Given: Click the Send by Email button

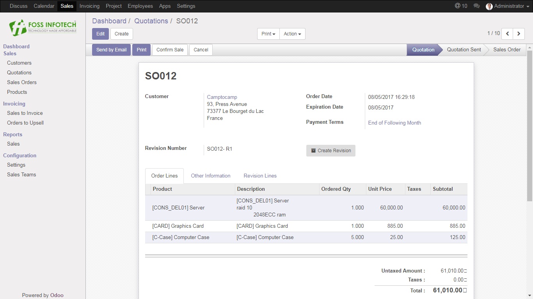Looking at the screenshot, I should coord(112,50).
